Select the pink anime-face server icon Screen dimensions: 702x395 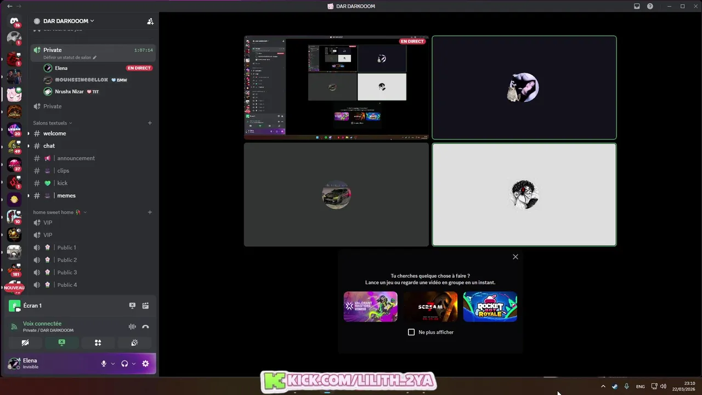[14, 94]
